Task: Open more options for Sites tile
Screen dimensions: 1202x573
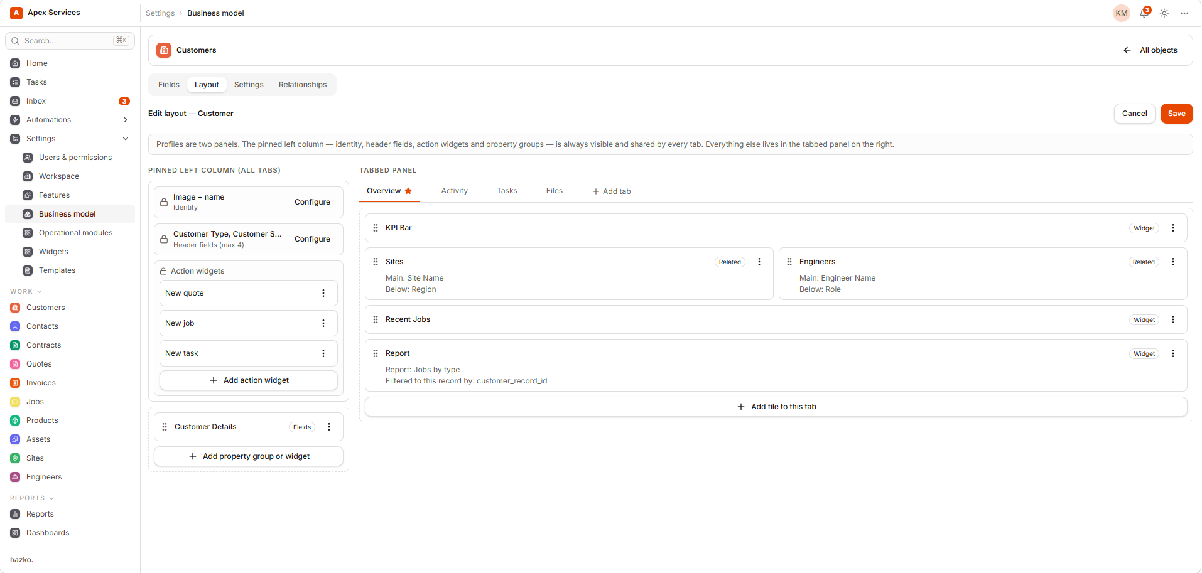Action: pos(759,262)
